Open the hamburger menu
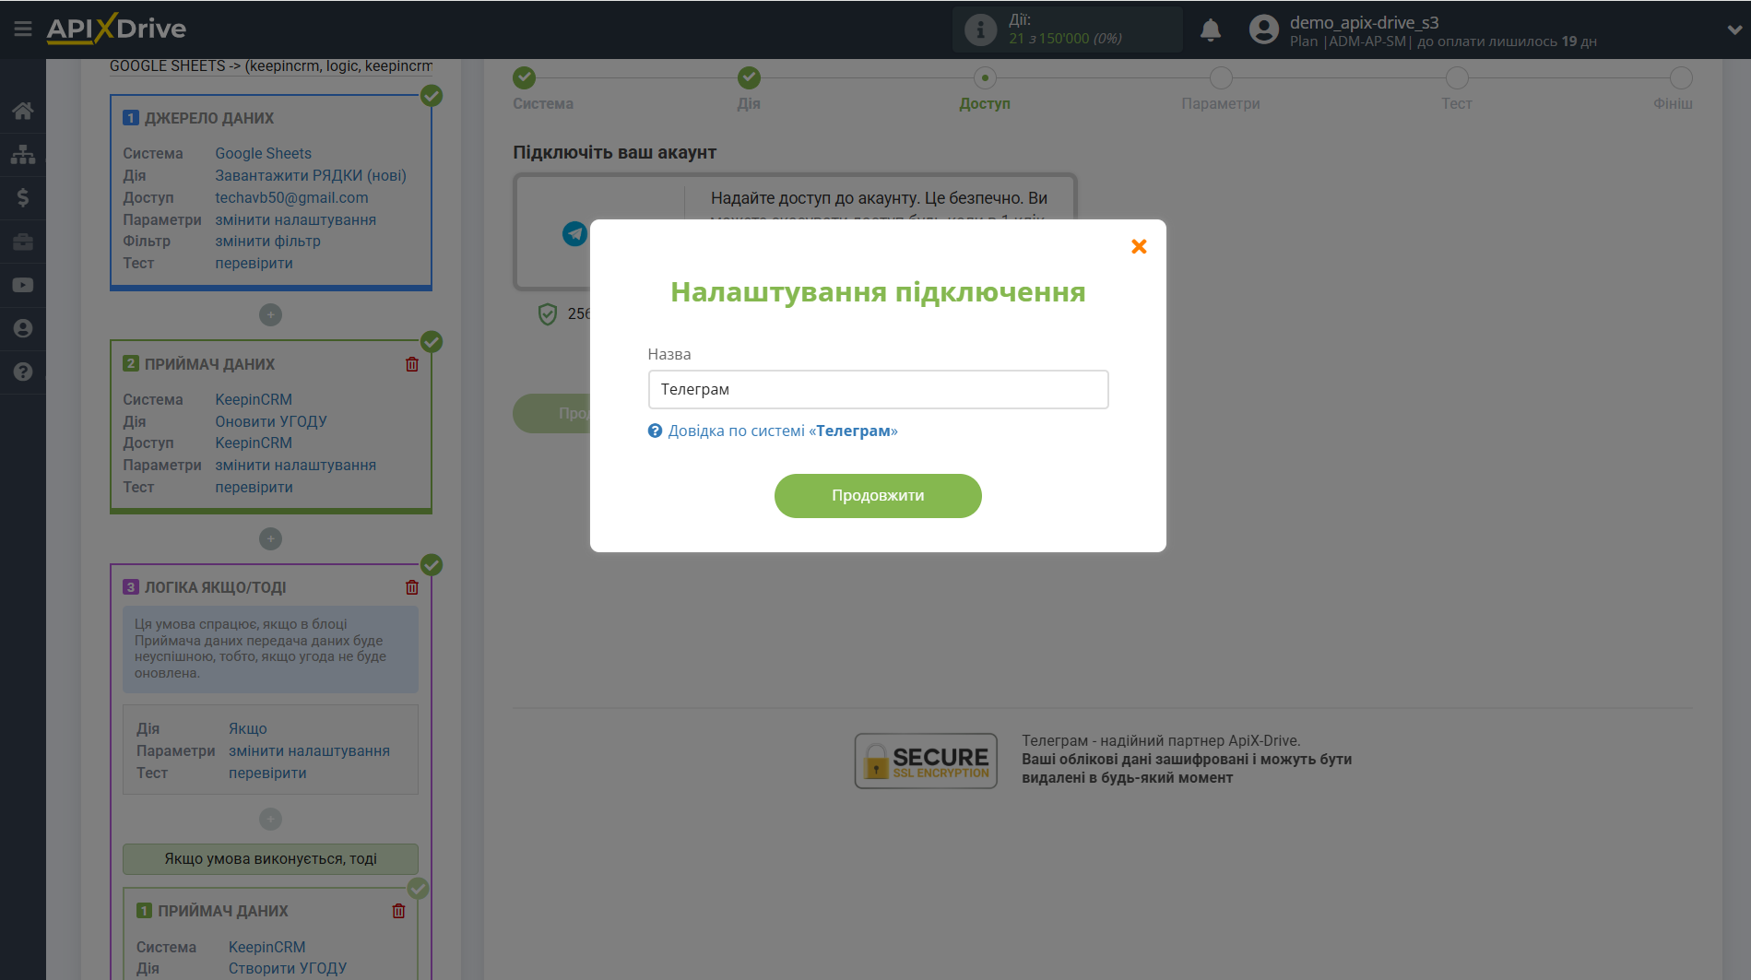The image size is (1751, 980). coord(23,30)
